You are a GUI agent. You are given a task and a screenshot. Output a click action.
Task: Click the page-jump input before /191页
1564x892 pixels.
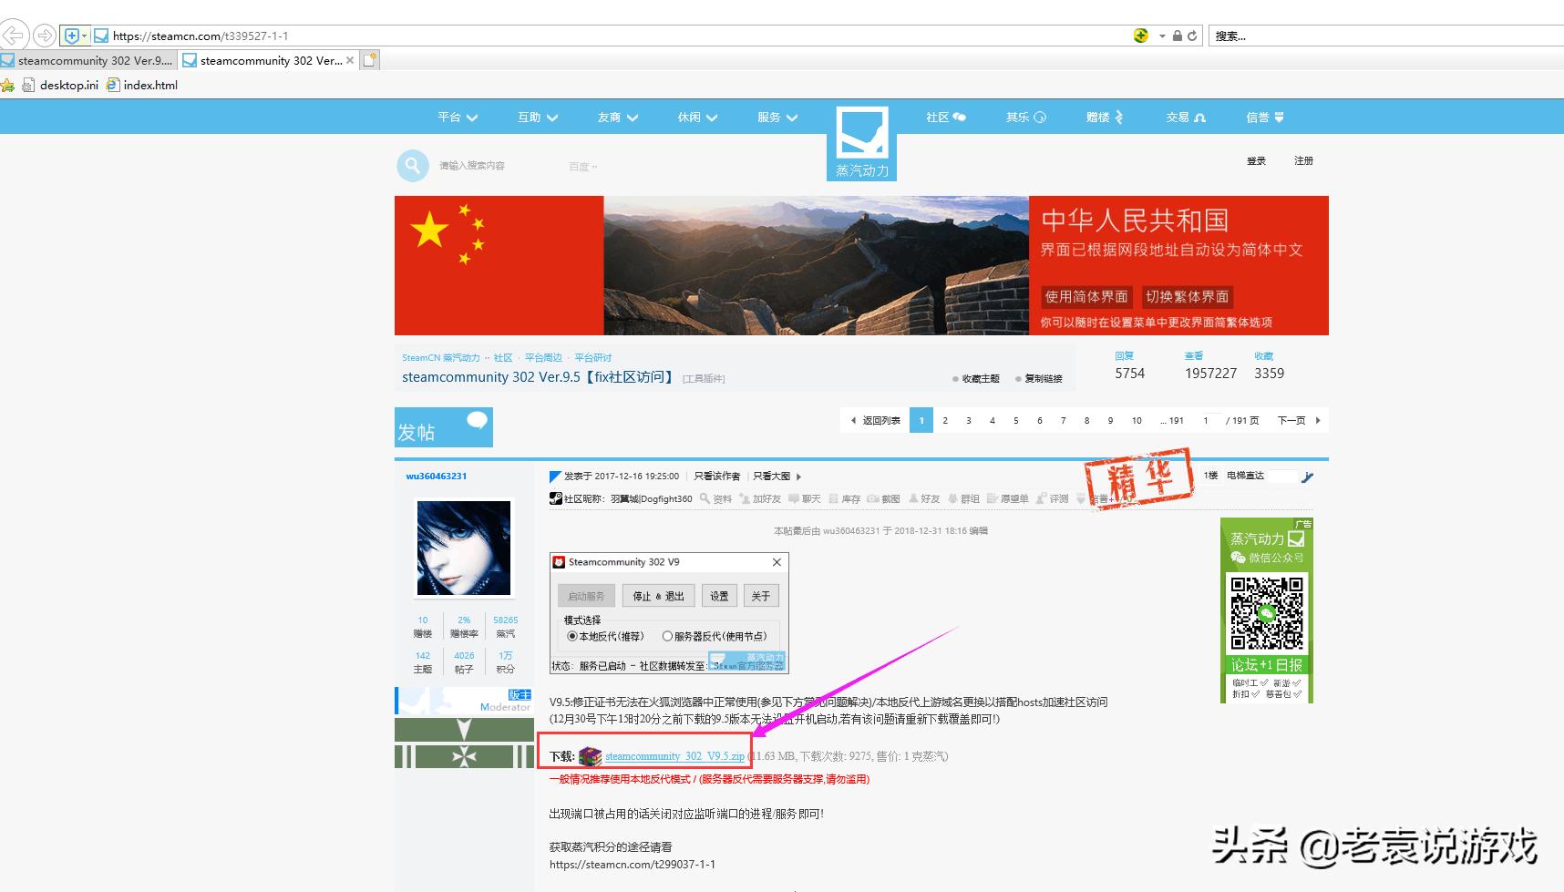tap(1206, 420)
